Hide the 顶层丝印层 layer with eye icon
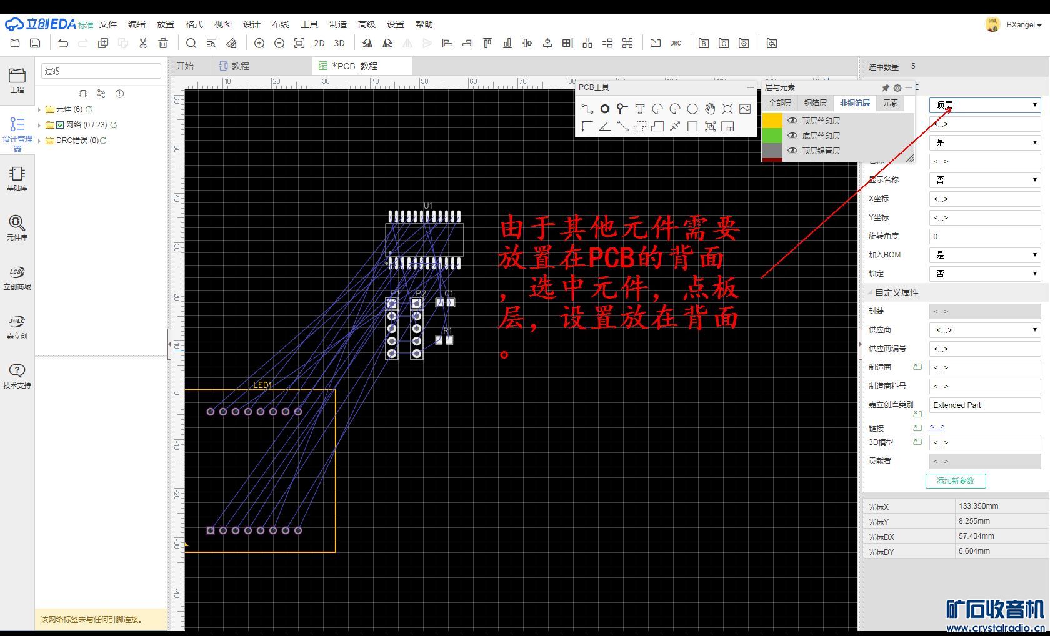1050x636 pixels. (x=792, y=121)
